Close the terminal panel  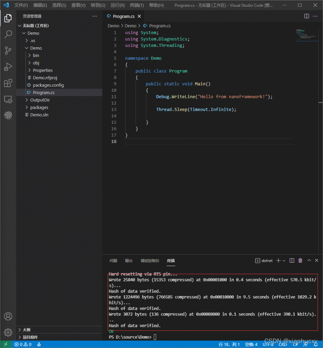pos(317,261)
